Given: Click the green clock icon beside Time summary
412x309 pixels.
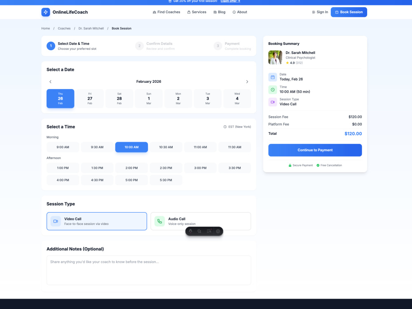Looking at the screenshot, I should [x=272, y=89].
